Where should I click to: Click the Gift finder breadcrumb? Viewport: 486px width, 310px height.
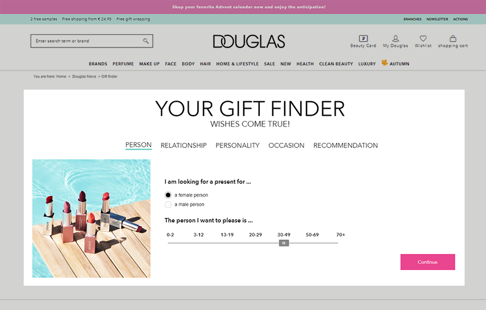(x=109, y=76)
